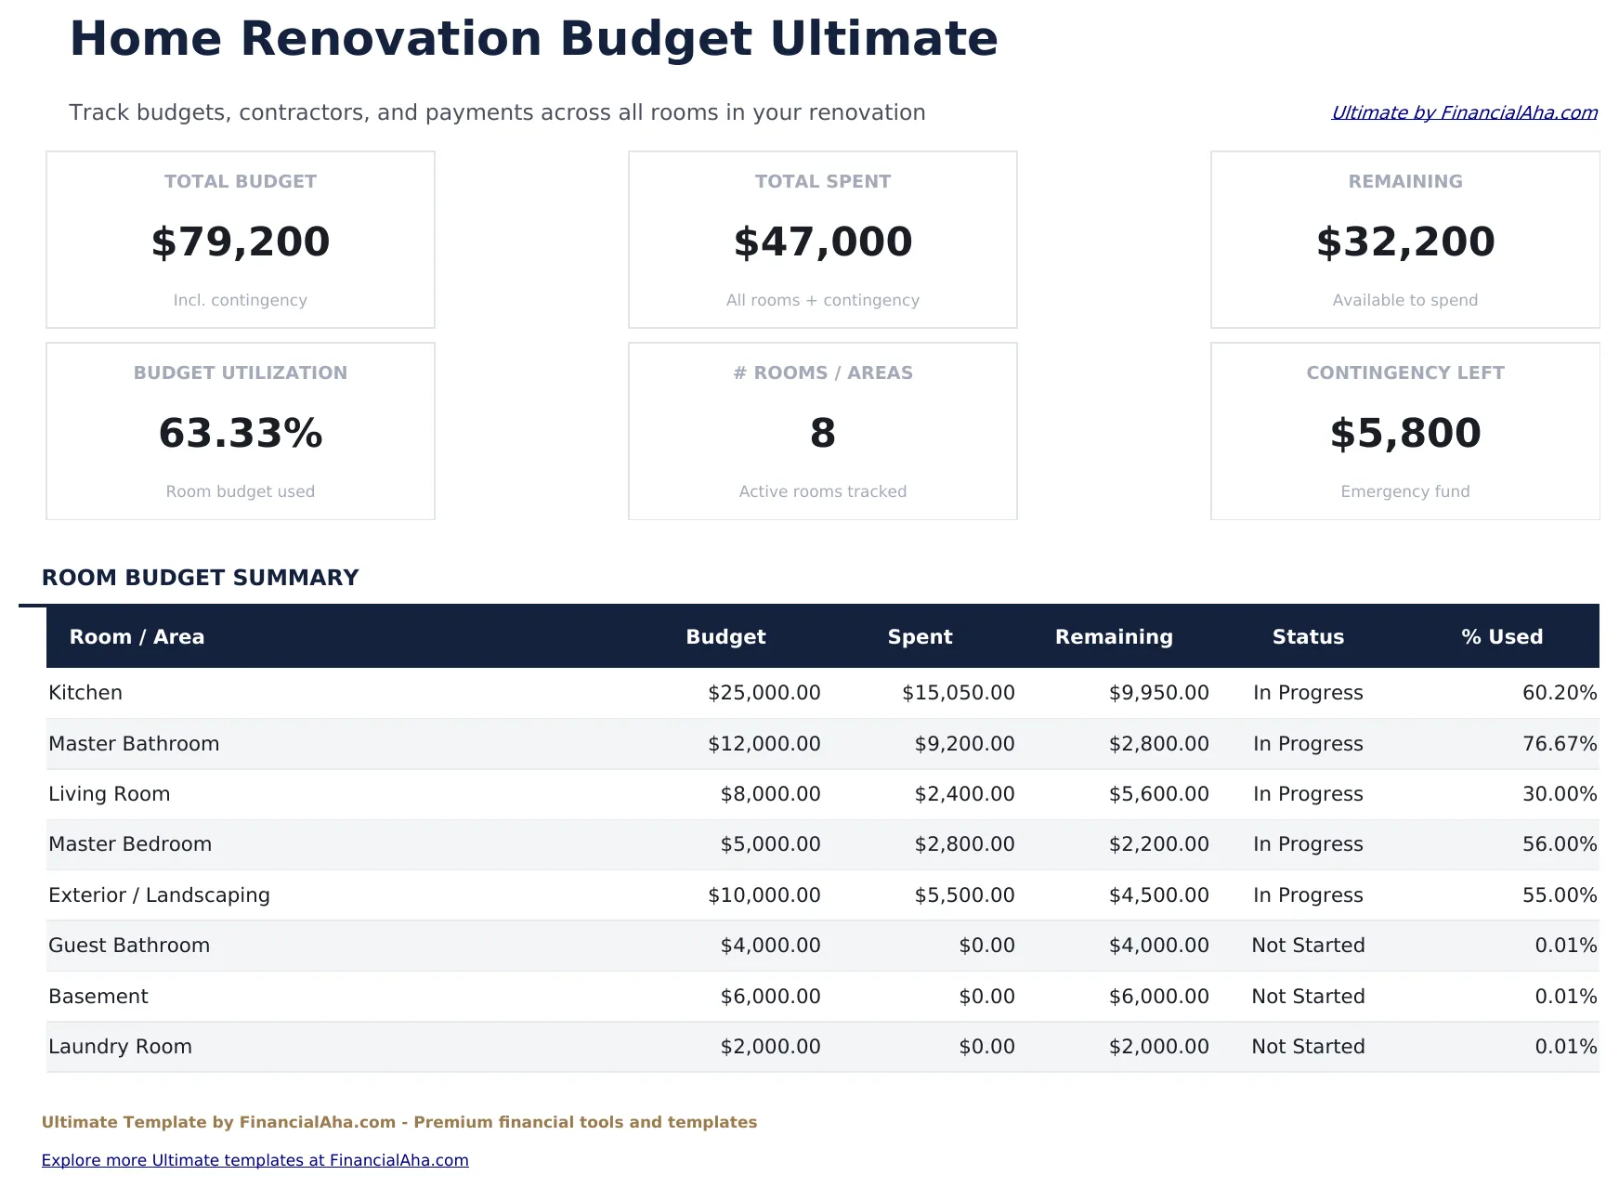Select the Remaining summary card
Image resolution: width=1619 pixels, height=1188 pixels.
click(x=1404, y=239)
